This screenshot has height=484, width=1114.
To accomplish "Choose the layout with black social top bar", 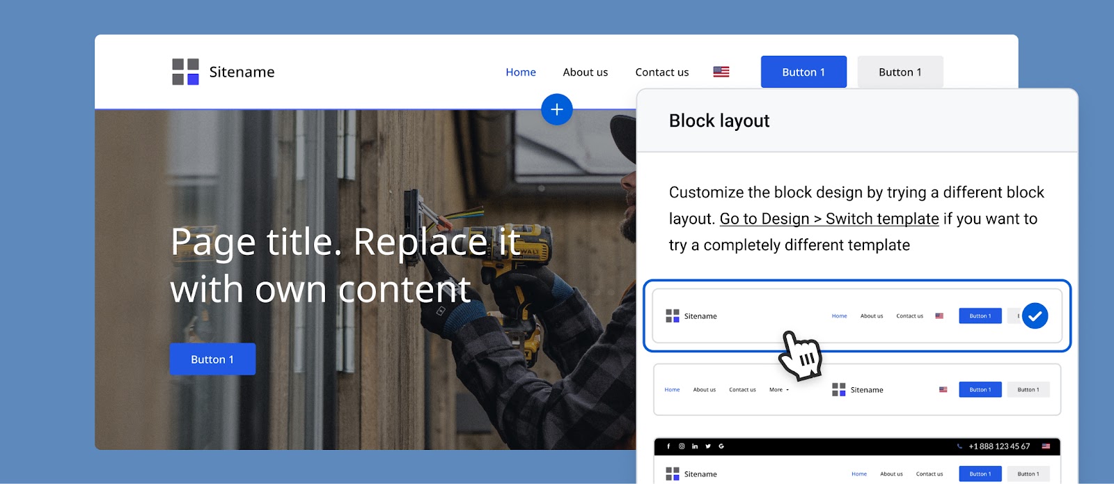I will coord(857,460).
